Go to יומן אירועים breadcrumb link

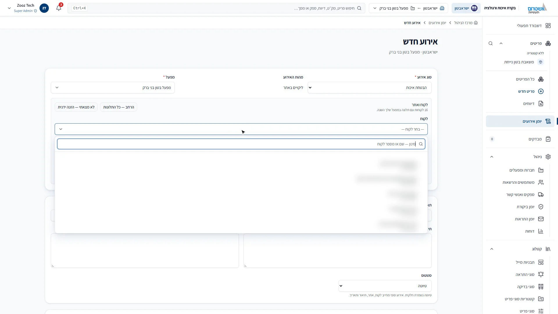(437, 23)
